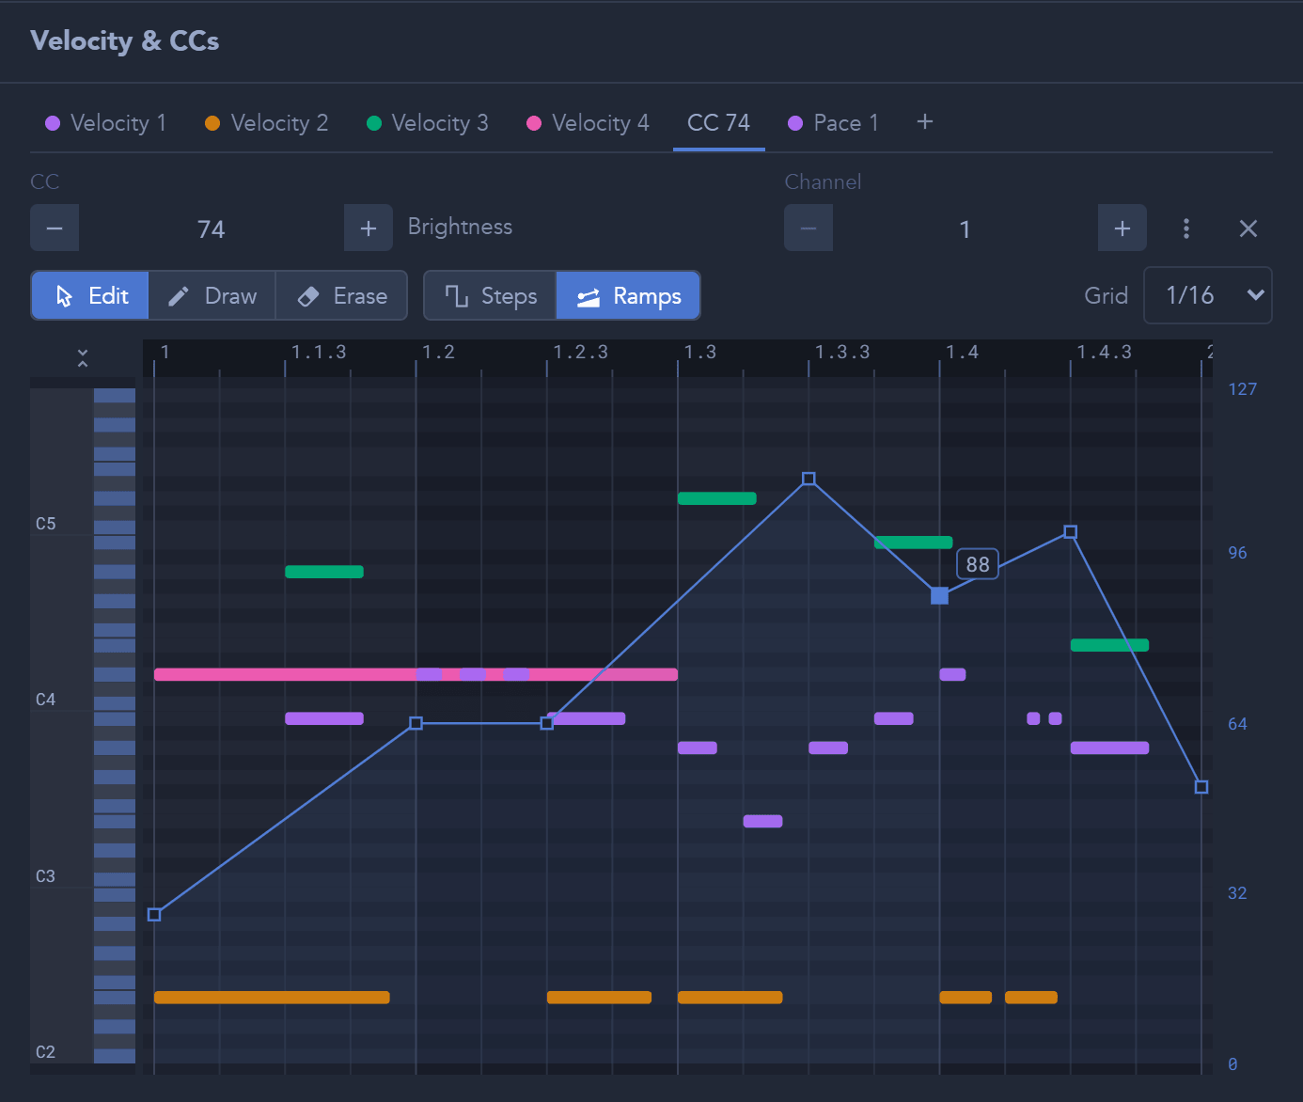
Task: Increase the CC number with plus
Action: 369,228
